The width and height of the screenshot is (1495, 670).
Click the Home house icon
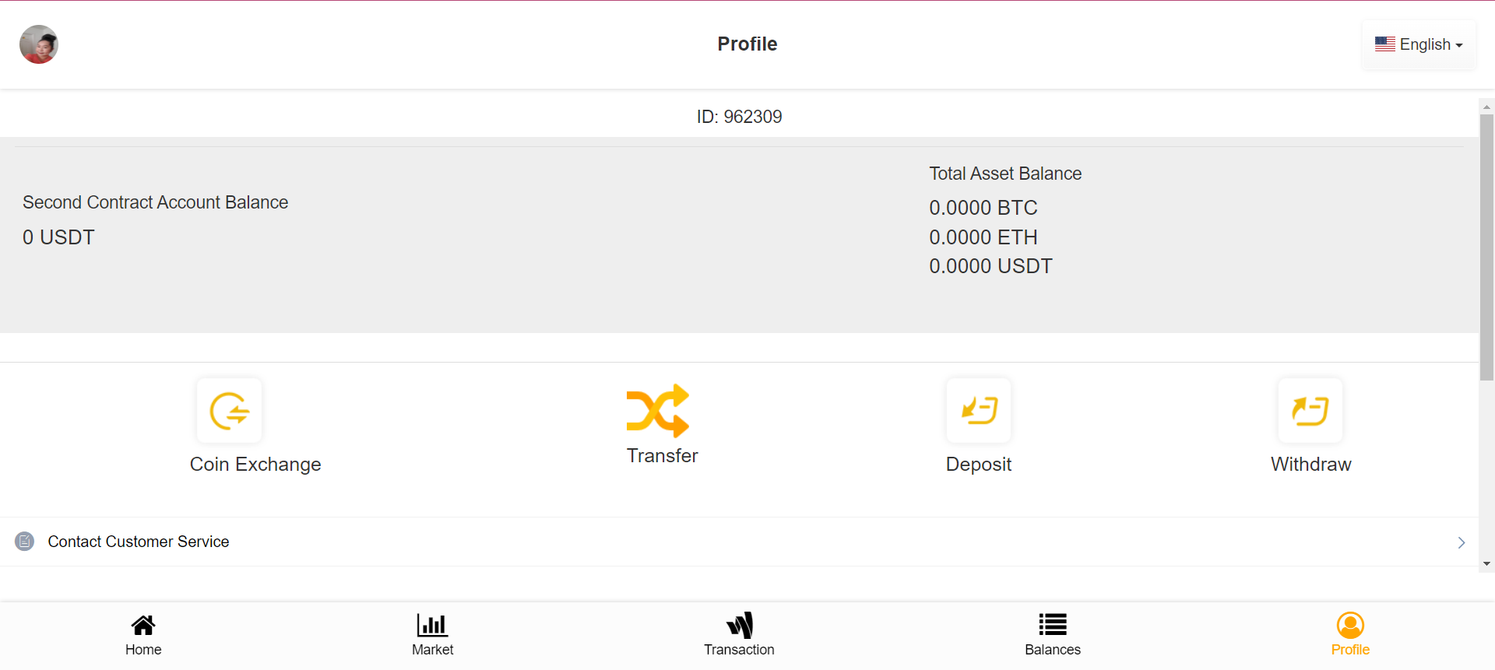pyautogui.click(x=143, y=625)
